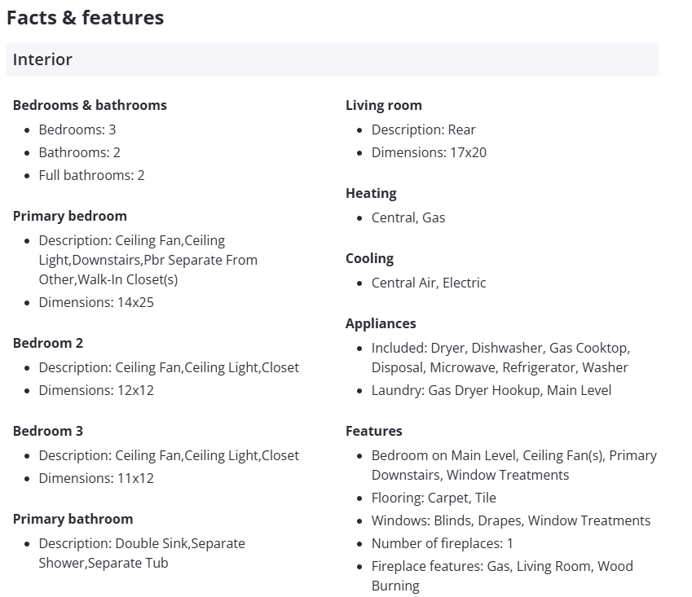Select the Appliances subheading
Viewport: 692px width, 597px height.
pos(381,323)
